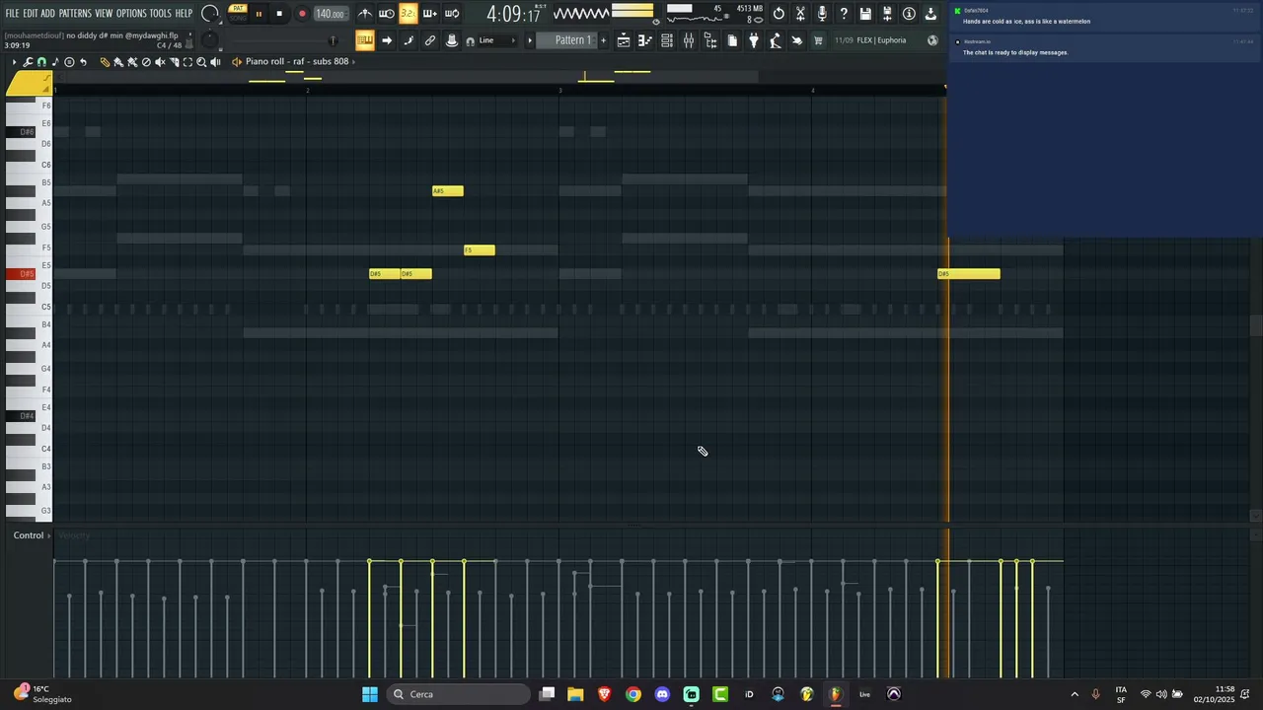
Task: Toggle the main snap magnet icon
Action: (471, 41)
